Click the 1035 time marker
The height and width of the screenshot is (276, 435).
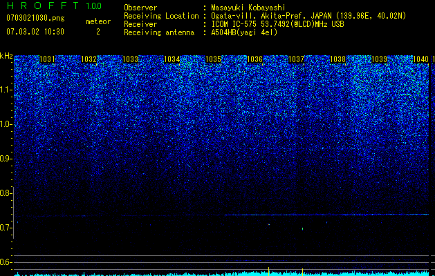point(213,59)
